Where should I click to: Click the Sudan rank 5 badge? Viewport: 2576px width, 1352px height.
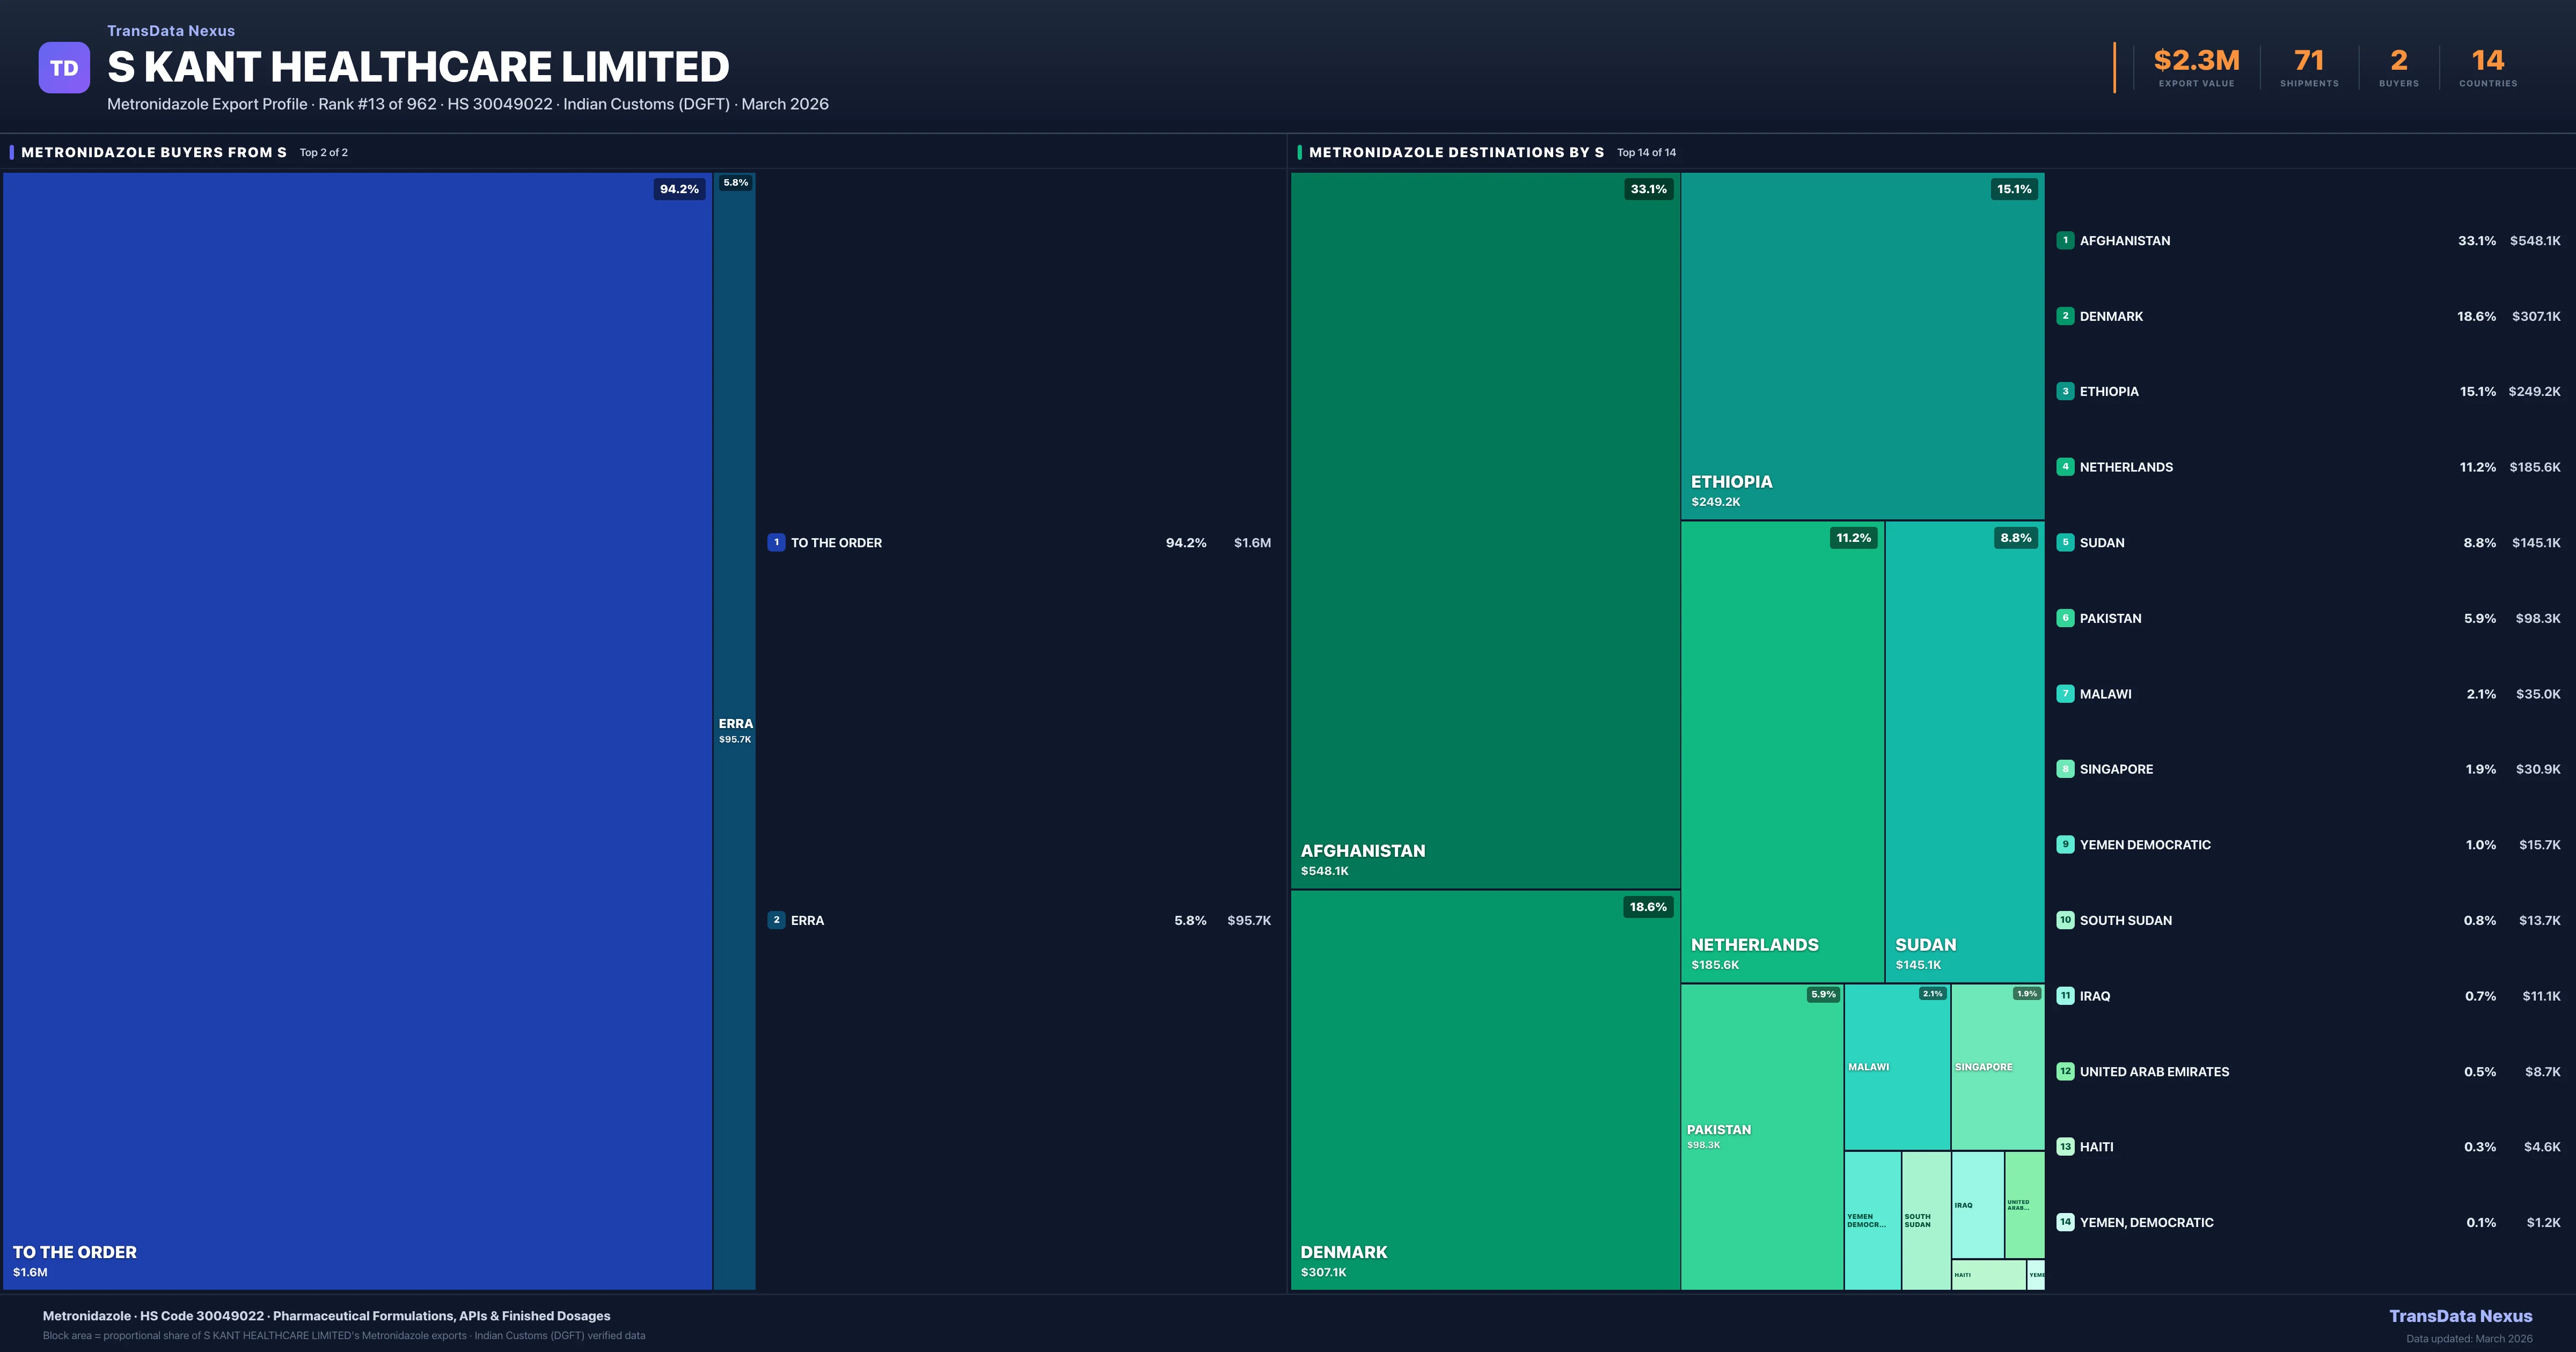(x=2065, y=542)
